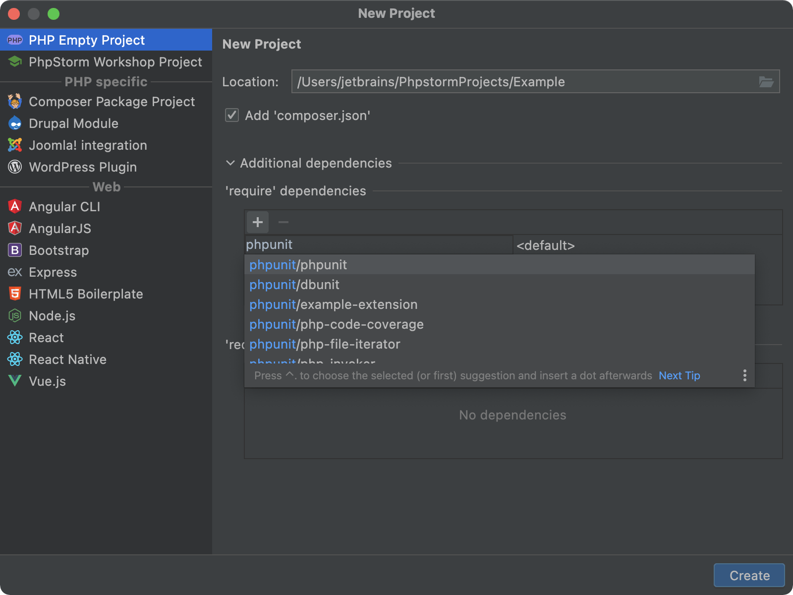Open the <default> version dropdown
This screenshot has height=595, width=793.
click(545, 245)
